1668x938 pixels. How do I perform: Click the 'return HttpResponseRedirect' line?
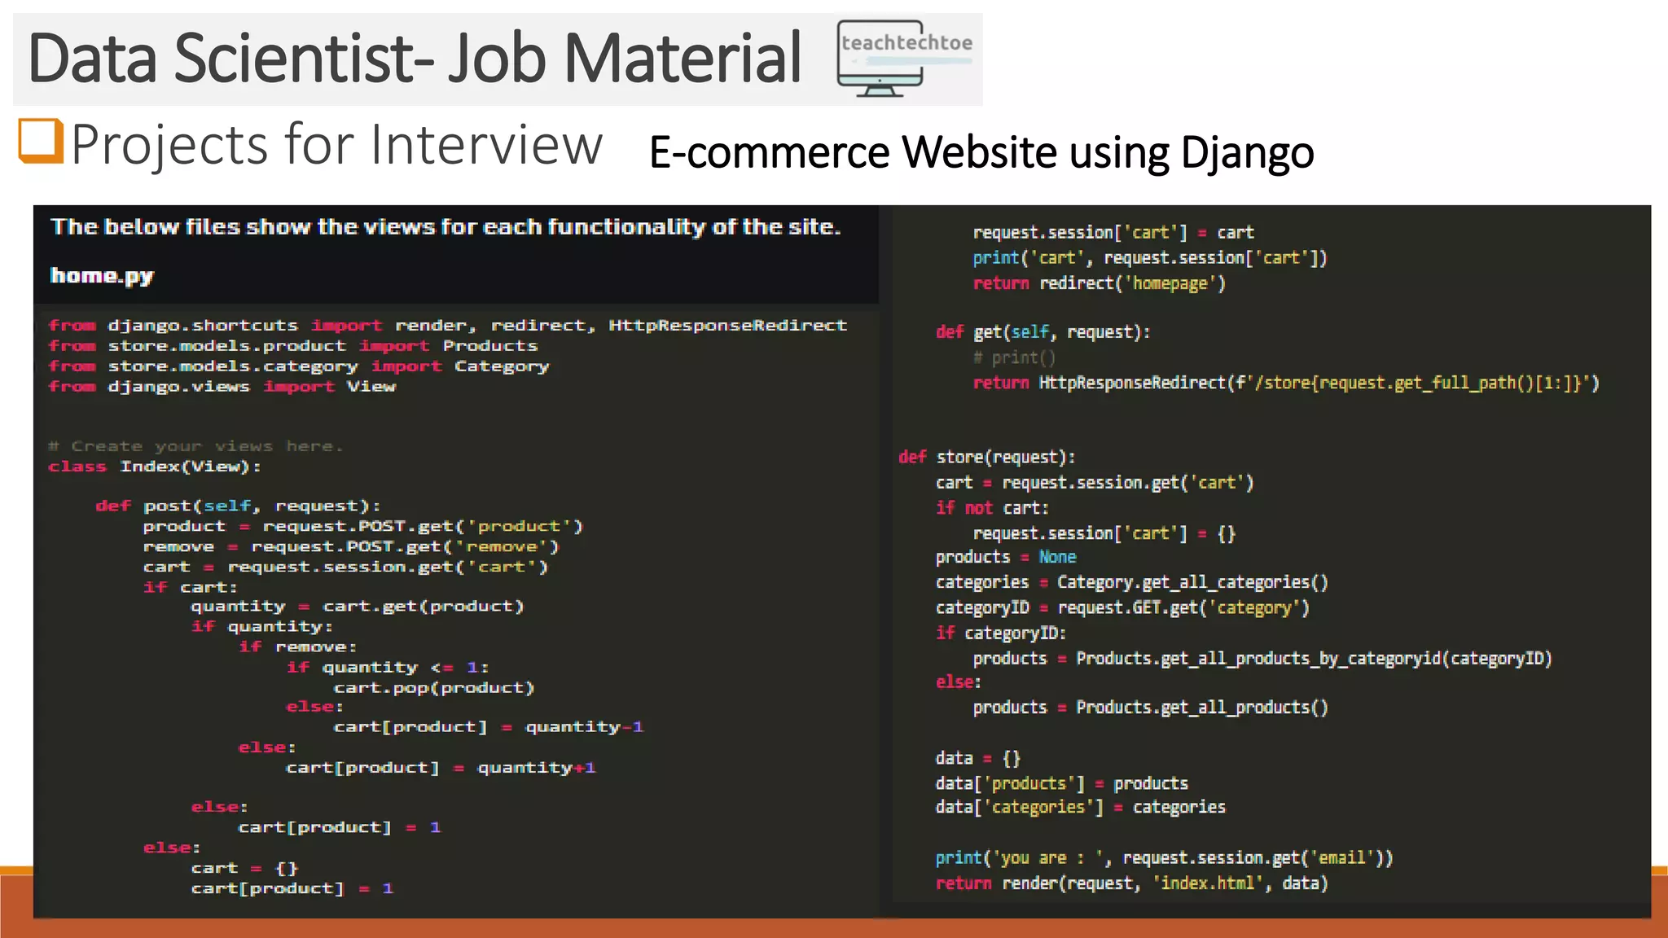point(1286,383)
